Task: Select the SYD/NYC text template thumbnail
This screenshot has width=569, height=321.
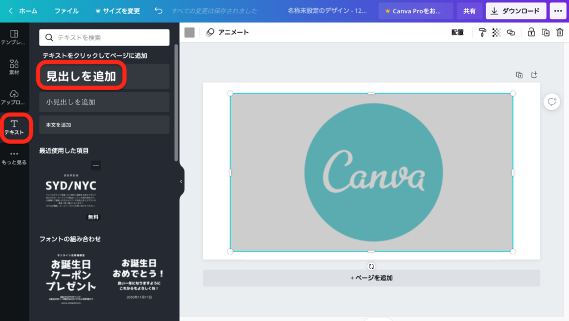Action: tap(71, 191)
